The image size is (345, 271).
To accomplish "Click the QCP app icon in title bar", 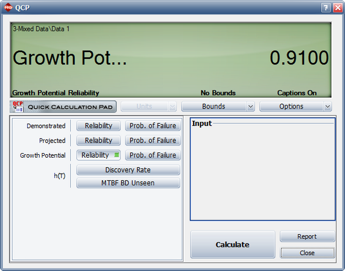I will 7,7.
